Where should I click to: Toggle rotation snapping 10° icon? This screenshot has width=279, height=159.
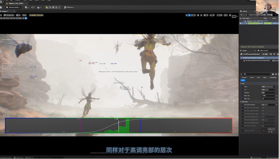(x=211, y=15)
